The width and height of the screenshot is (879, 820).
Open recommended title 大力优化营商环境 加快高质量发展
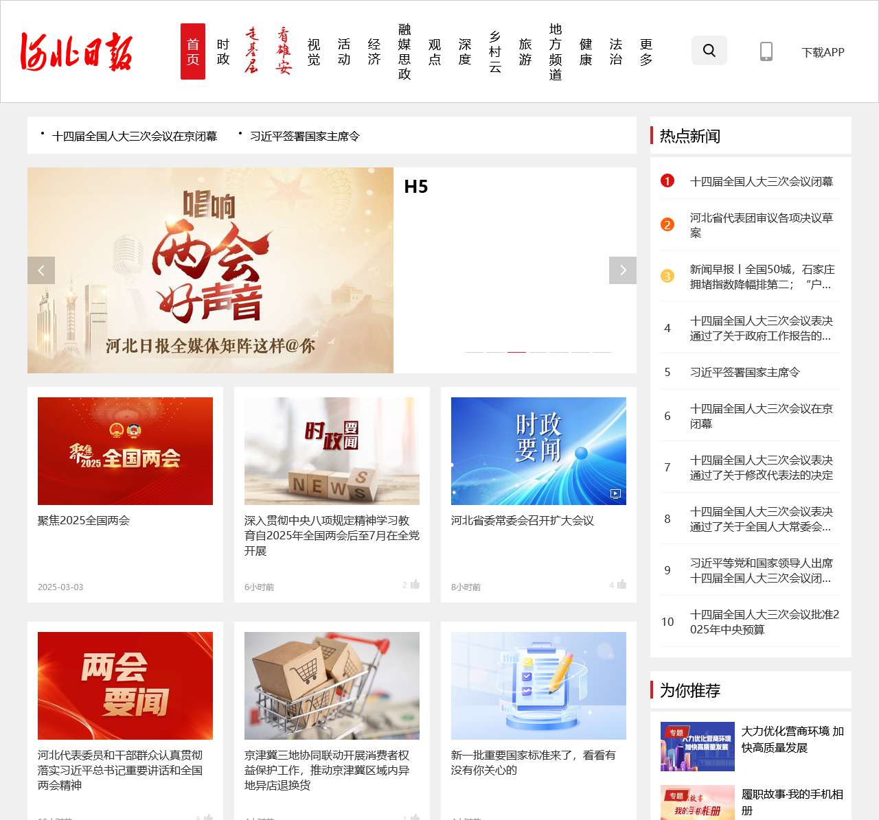pos(792,739)
